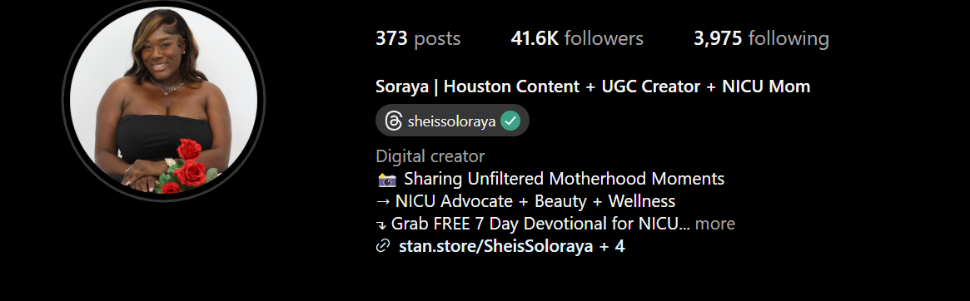Open the sheissoloraya Threads handle

pyautogui.click(x=451, y=121)
